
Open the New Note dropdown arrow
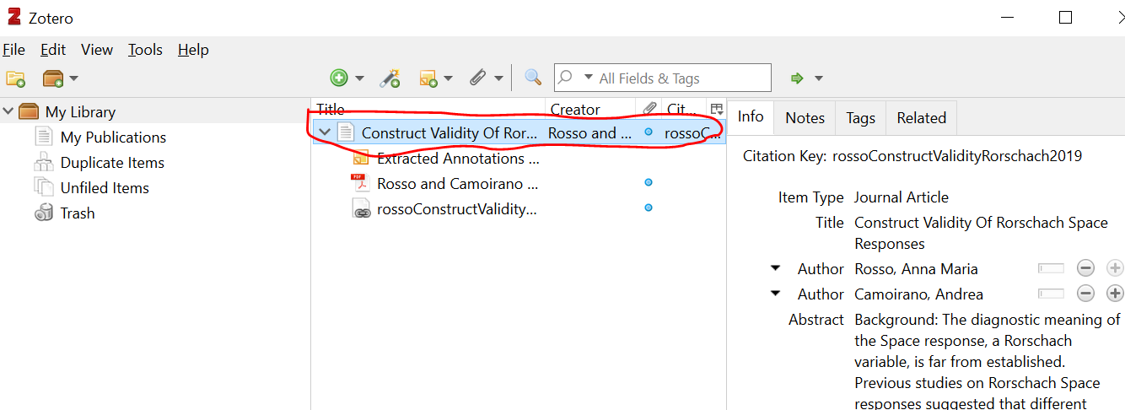point(448,78)
